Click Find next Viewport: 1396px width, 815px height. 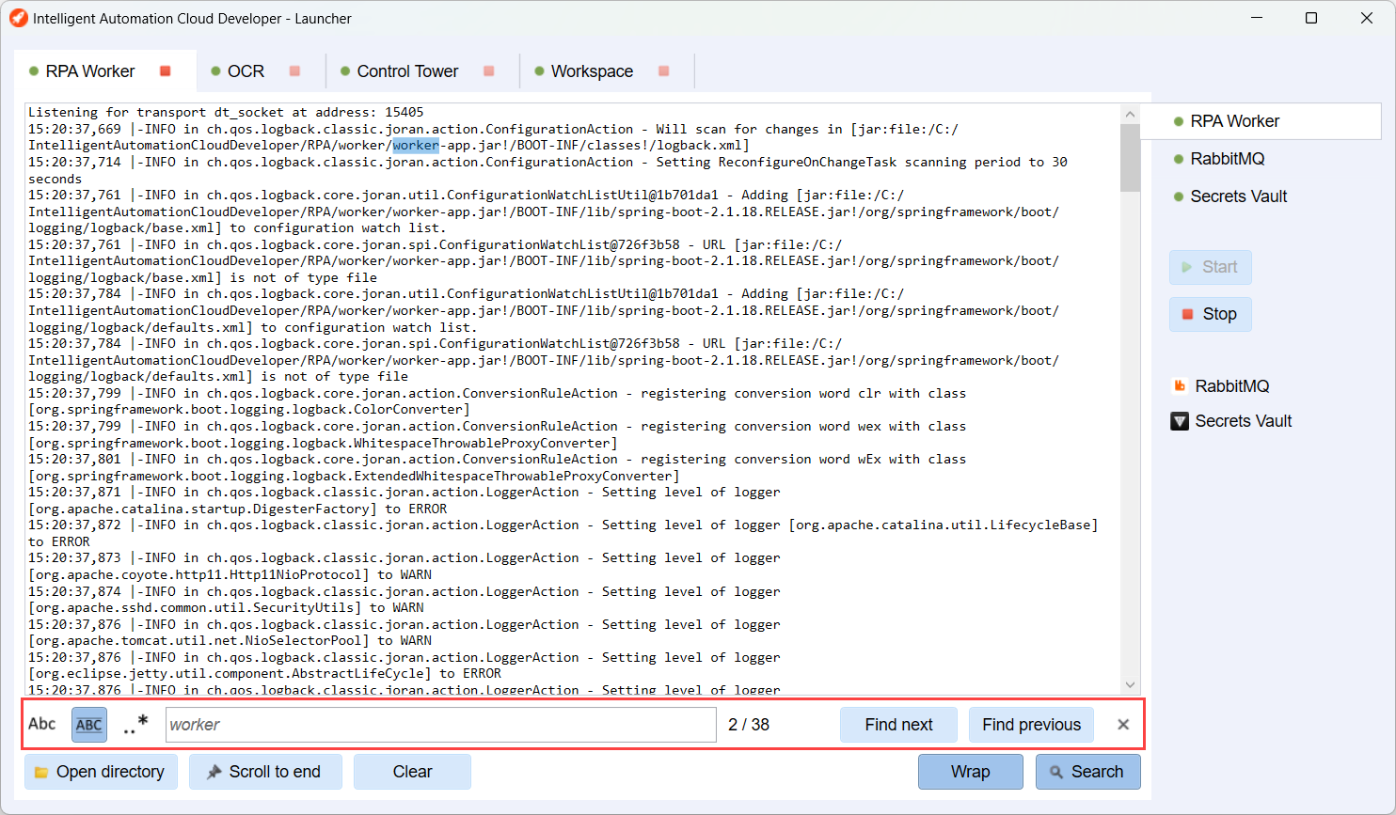pos(898,725)
